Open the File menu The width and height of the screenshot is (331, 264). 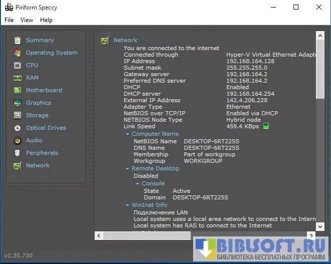point(9,20)
